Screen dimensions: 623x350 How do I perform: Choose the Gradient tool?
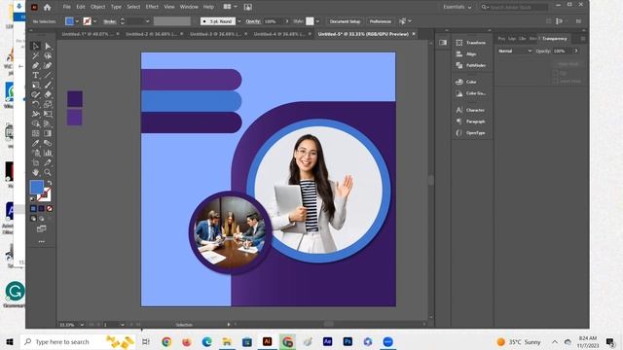point(48,133)
